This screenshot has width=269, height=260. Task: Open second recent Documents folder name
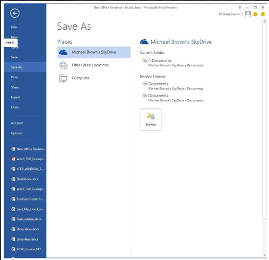158,95
